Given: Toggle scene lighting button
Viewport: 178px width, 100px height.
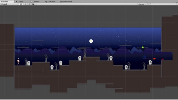Looking at the screenshot, I should [x=26, y=4].
